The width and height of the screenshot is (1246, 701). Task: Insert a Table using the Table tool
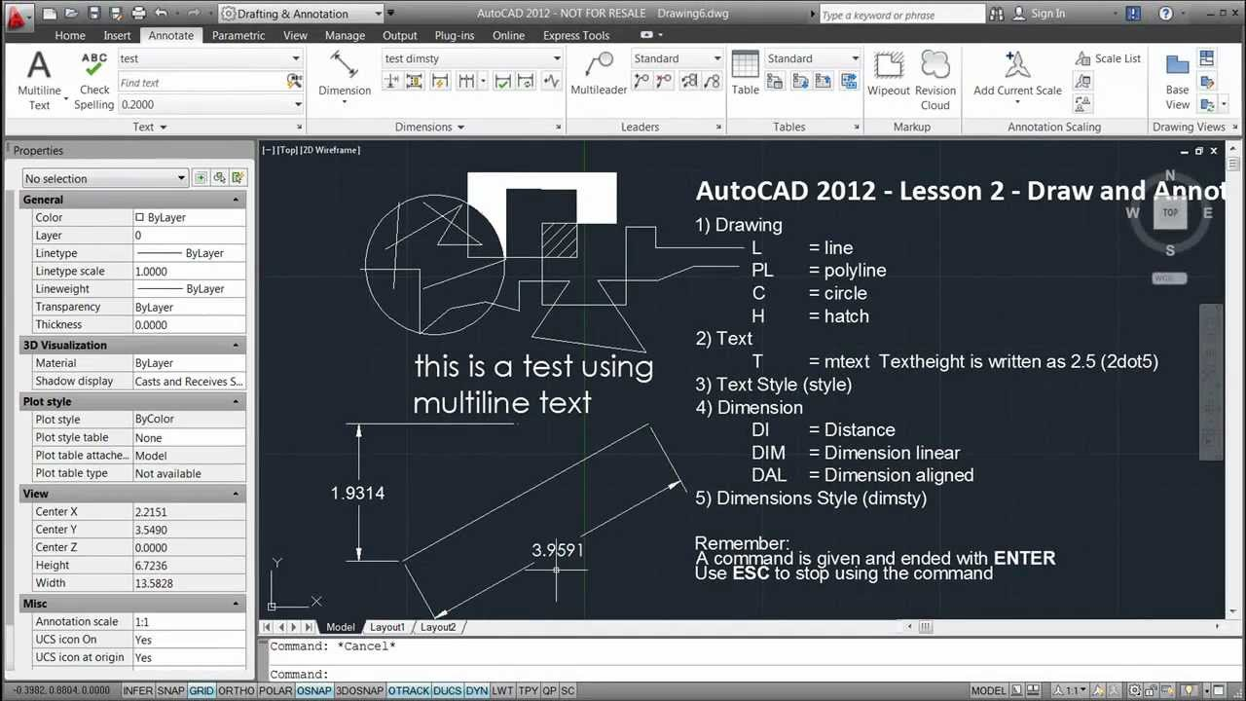tap(746, 74)
